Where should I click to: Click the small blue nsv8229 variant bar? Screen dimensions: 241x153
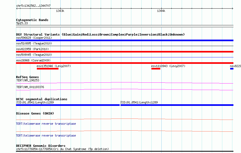coord(232,69)
